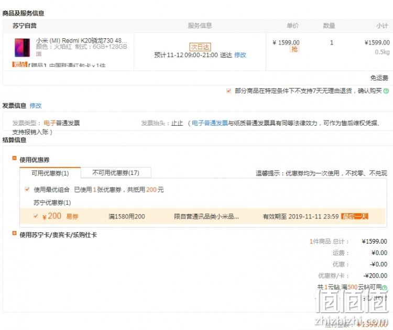Image resolution: width=393 pixels, height=330 pixels.
Task: Toggle the 7天无理由退货 confirmation checkbox
Action: click(228, 91)
